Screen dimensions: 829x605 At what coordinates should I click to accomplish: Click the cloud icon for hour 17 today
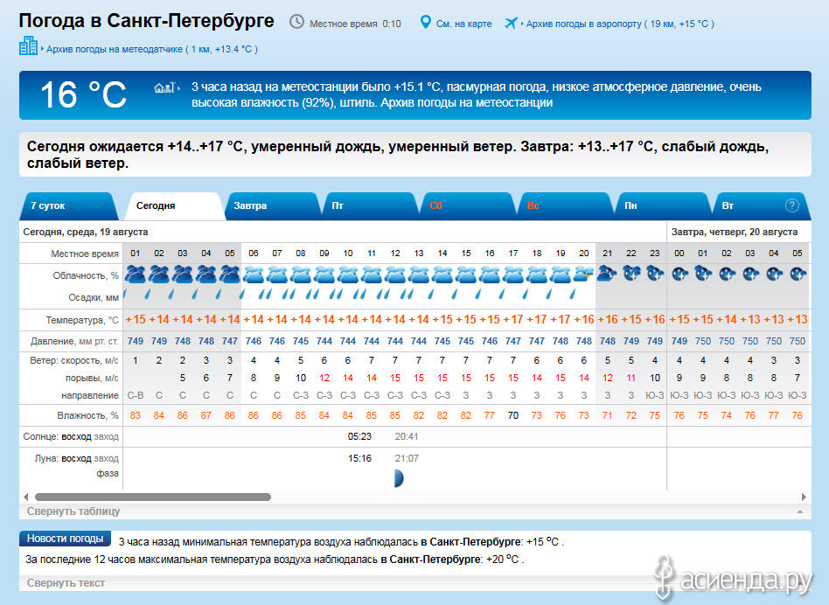(x=512, y=275)
